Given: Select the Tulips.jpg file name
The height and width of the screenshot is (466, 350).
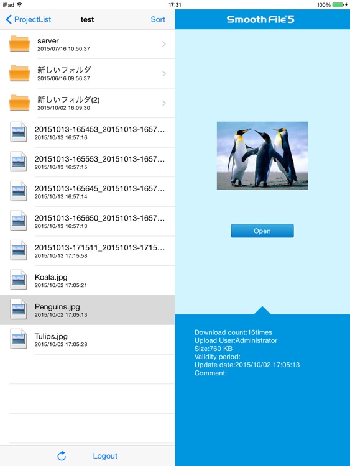Looking at the screenshot, I should 51,336.
